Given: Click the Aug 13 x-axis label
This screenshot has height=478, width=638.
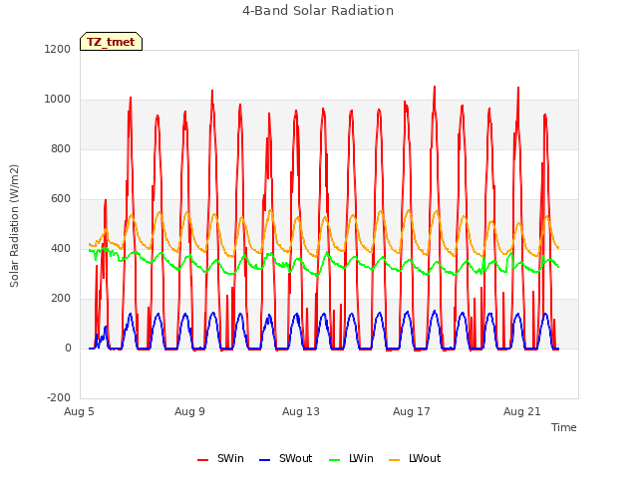Looking at the screenshot, I should coord(301,411).
